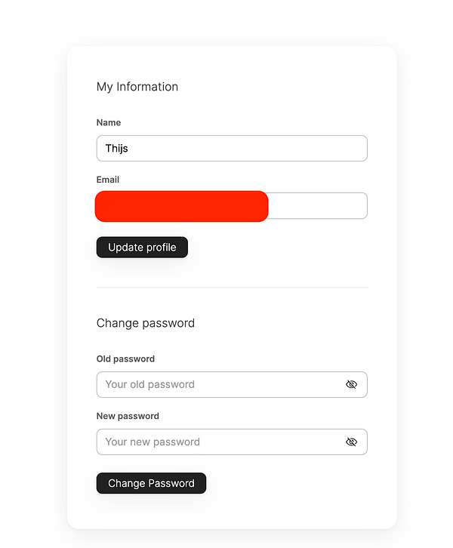Click the Change password section heading
The image size is (453, 548).
pyautogui.click(x=146, y=323)
